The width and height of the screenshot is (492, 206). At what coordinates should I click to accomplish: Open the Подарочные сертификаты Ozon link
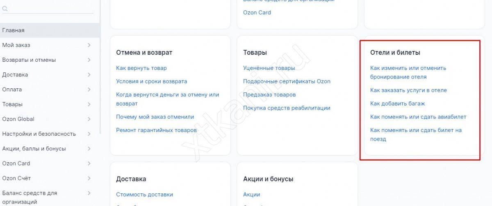pos(287,81)
